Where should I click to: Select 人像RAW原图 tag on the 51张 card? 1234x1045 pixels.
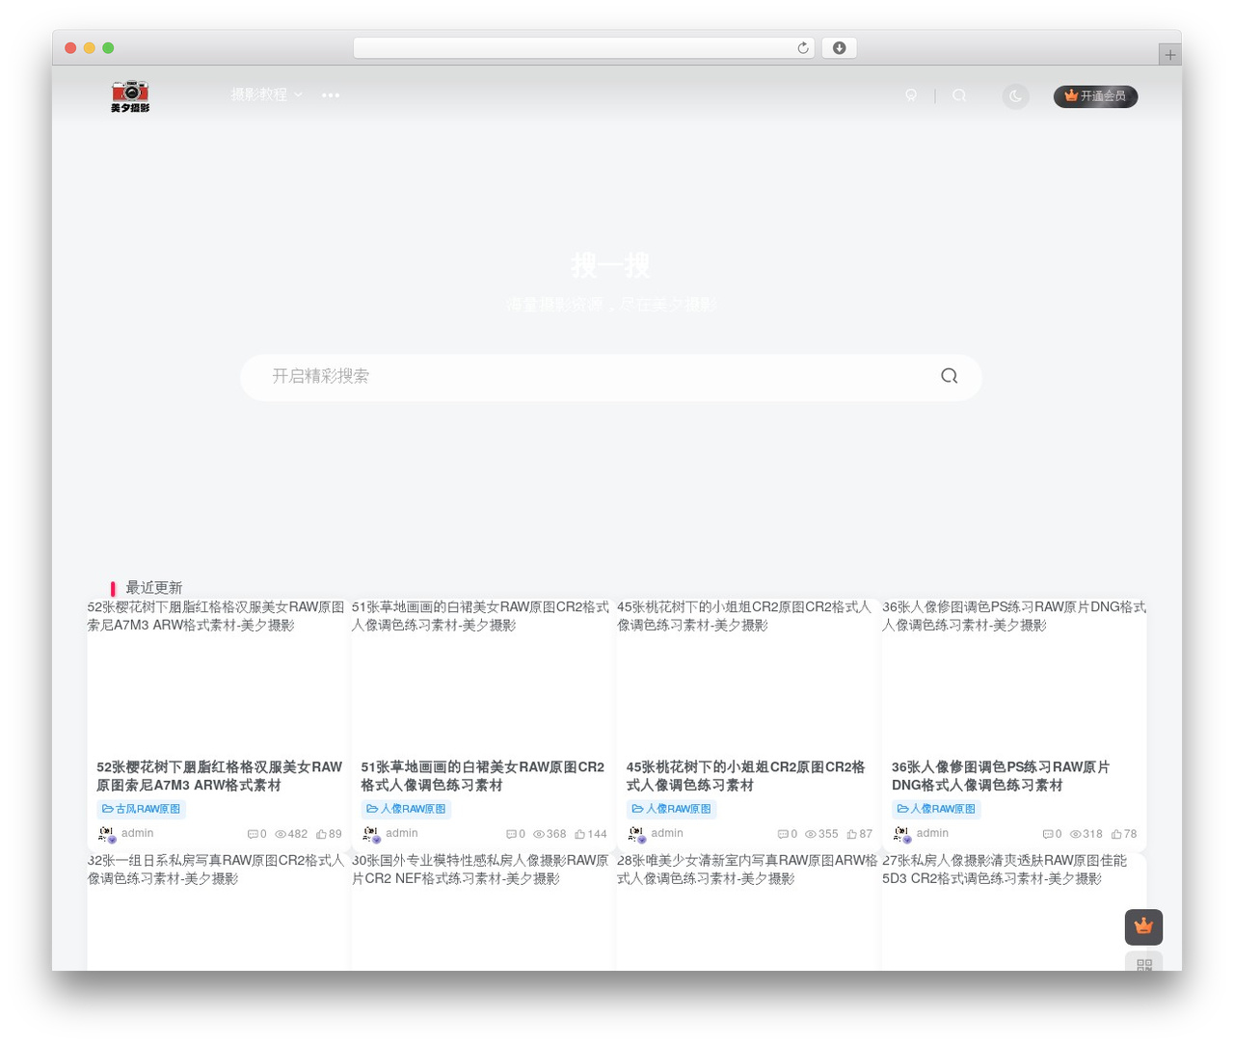407,809
